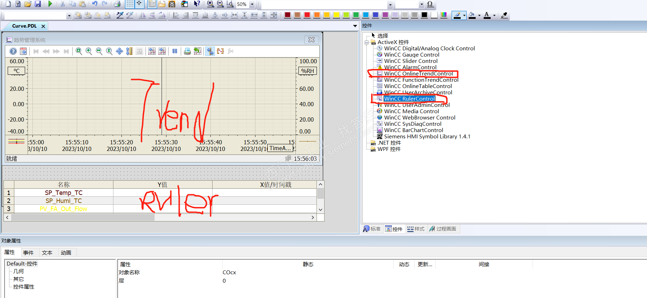
Task: Open trend configuration dialog icon
Action: click(23, 51)
